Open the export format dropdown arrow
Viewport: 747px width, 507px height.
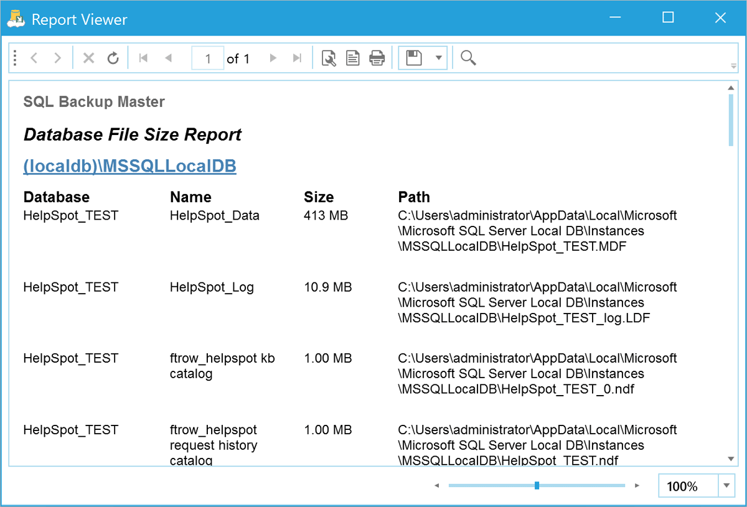point(439,58)
